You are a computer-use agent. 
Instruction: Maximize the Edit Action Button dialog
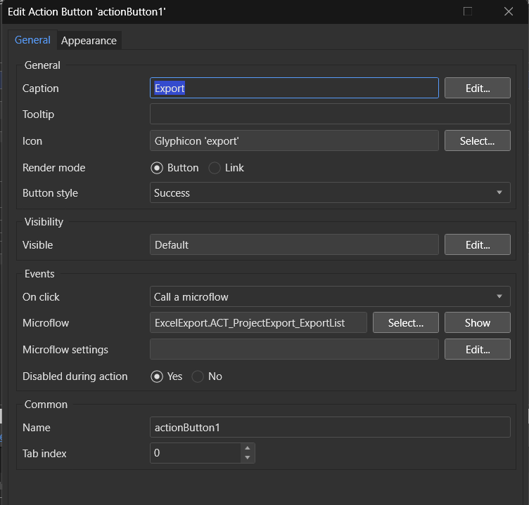(468, 11)
